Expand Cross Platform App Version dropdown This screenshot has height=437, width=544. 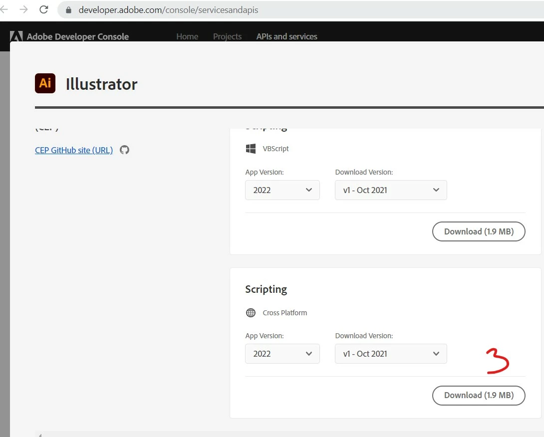[282, 354]
